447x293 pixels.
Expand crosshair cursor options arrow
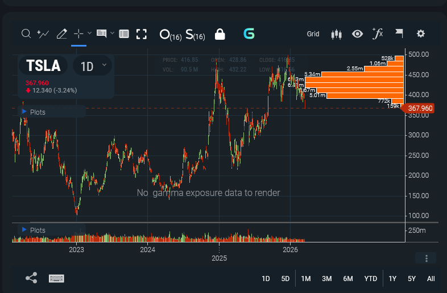click(89, 33)
